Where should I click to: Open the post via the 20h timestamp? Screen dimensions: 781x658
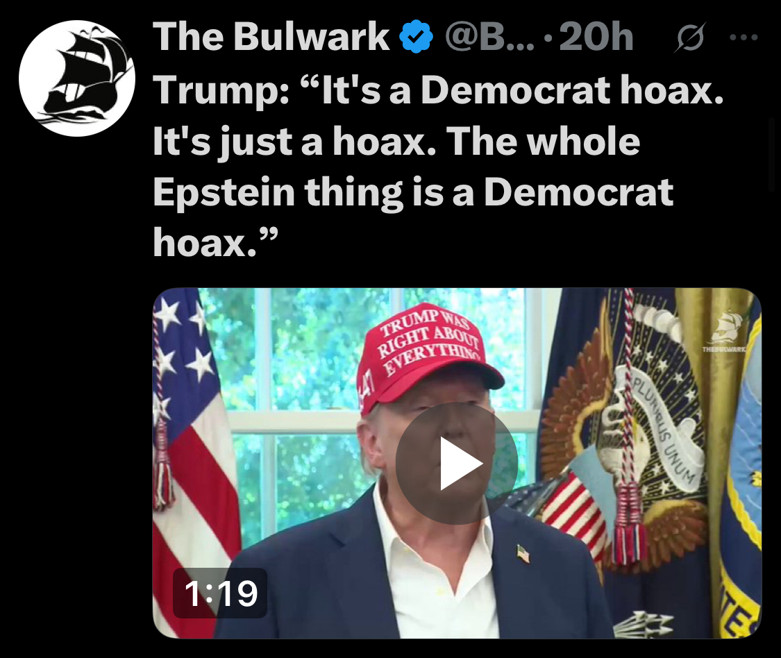click(596, 37)
